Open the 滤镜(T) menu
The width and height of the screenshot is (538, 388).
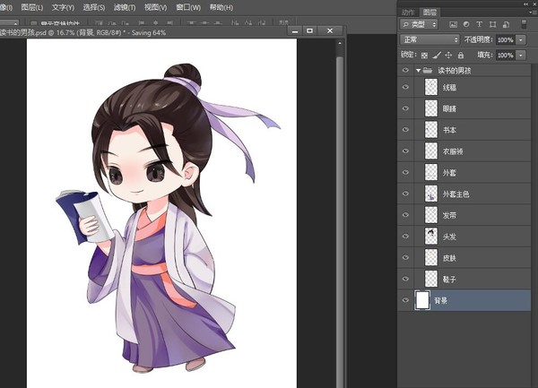[125, 7]
